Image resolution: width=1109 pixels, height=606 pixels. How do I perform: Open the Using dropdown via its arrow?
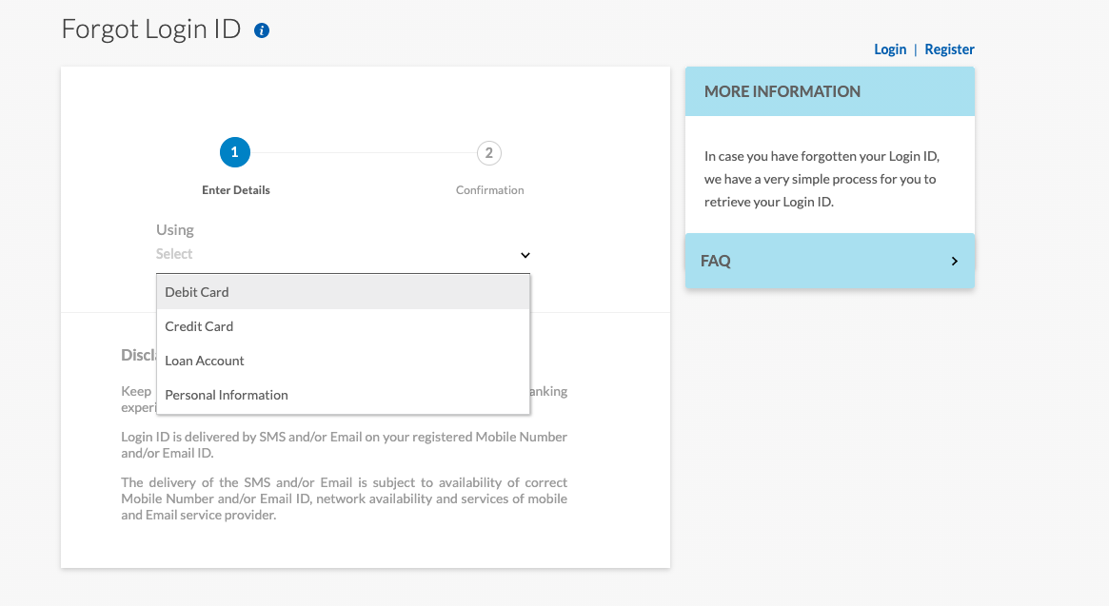(x=525, y=255)
